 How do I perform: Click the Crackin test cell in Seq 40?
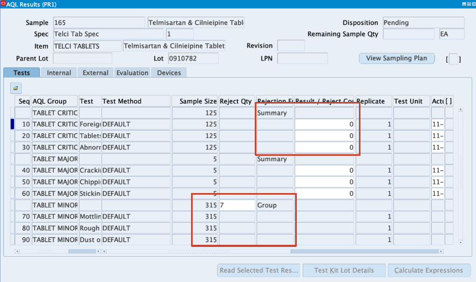pos(90,170)
